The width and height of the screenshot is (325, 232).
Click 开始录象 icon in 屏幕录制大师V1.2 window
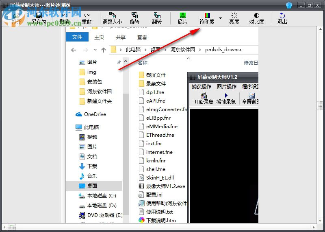click(204, 96)
